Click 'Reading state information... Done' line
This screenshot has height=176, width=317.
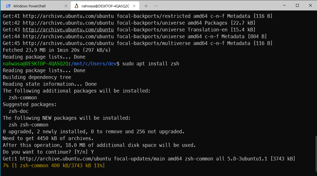coord(50,84)
